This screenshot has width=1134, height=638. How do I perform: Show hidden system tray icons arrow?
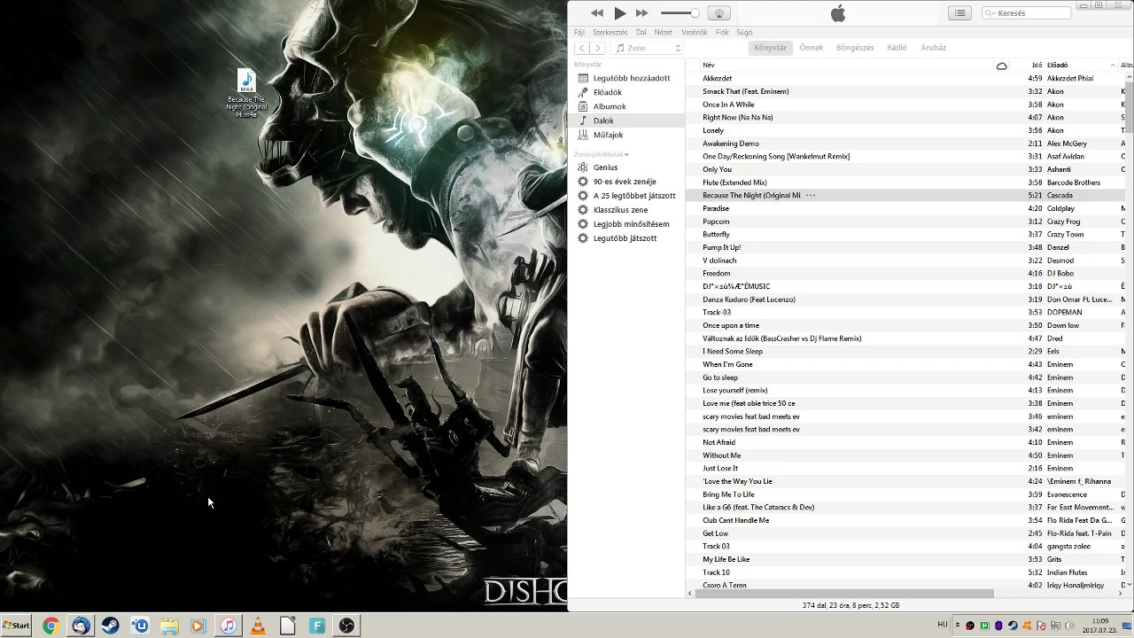[x=956, y=626]
